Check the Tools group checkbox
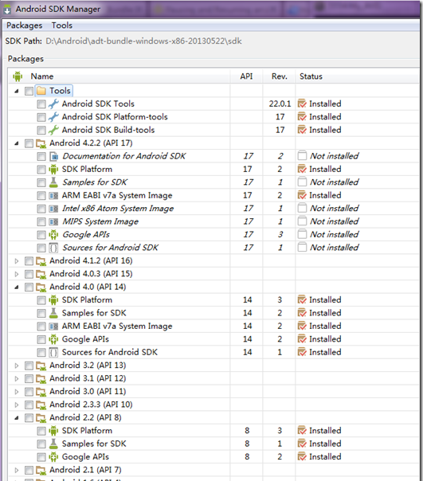Screen dimensions: 423x481 pos(29,91)
